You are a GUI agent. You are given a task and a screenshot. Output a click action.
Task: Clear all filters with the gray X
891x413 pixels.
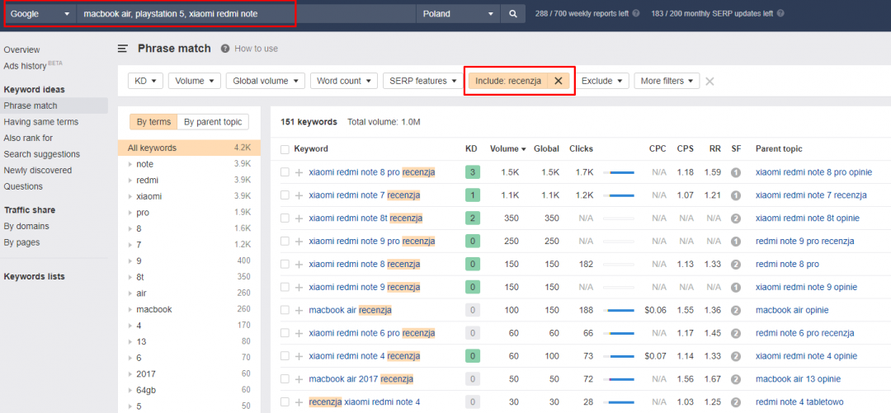[709, 81]
